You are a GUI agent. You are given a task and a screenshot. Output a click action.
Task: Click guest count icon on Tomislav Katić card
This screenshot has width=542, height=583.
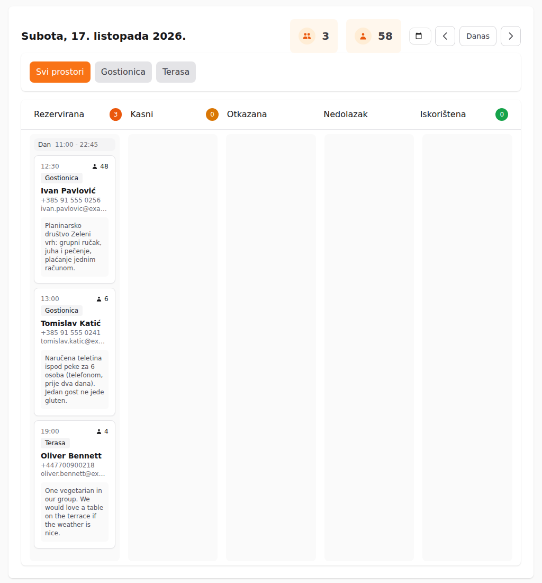point(99,299)
